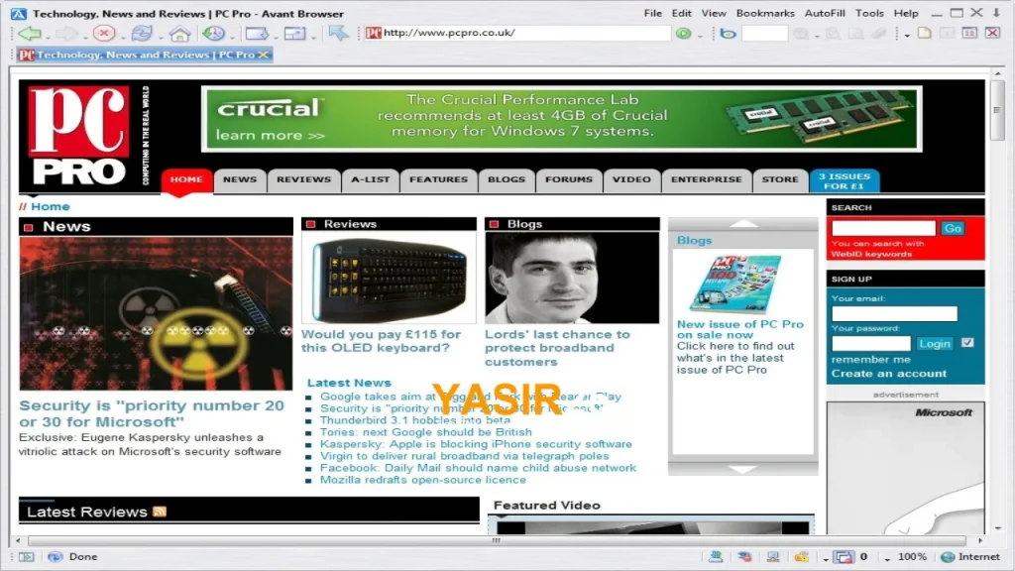The height and width of the screenshot is (571, 1015).
Task: Open the Forward button dropdown arrow
Action: pos(85,37)
